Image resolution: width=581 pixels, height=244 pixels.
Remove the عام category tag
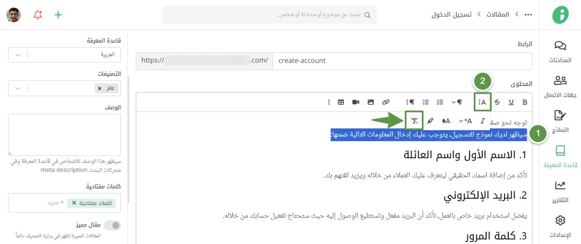click(99, 88)
